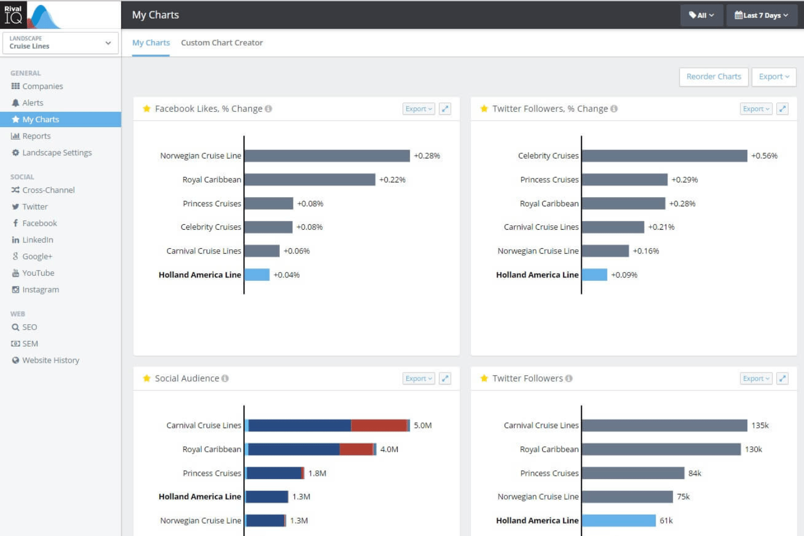The height and width of the screenshot is (536, 804).
Task: Click the +0.22% Royal Caribbean value
Action: point(392,180)
